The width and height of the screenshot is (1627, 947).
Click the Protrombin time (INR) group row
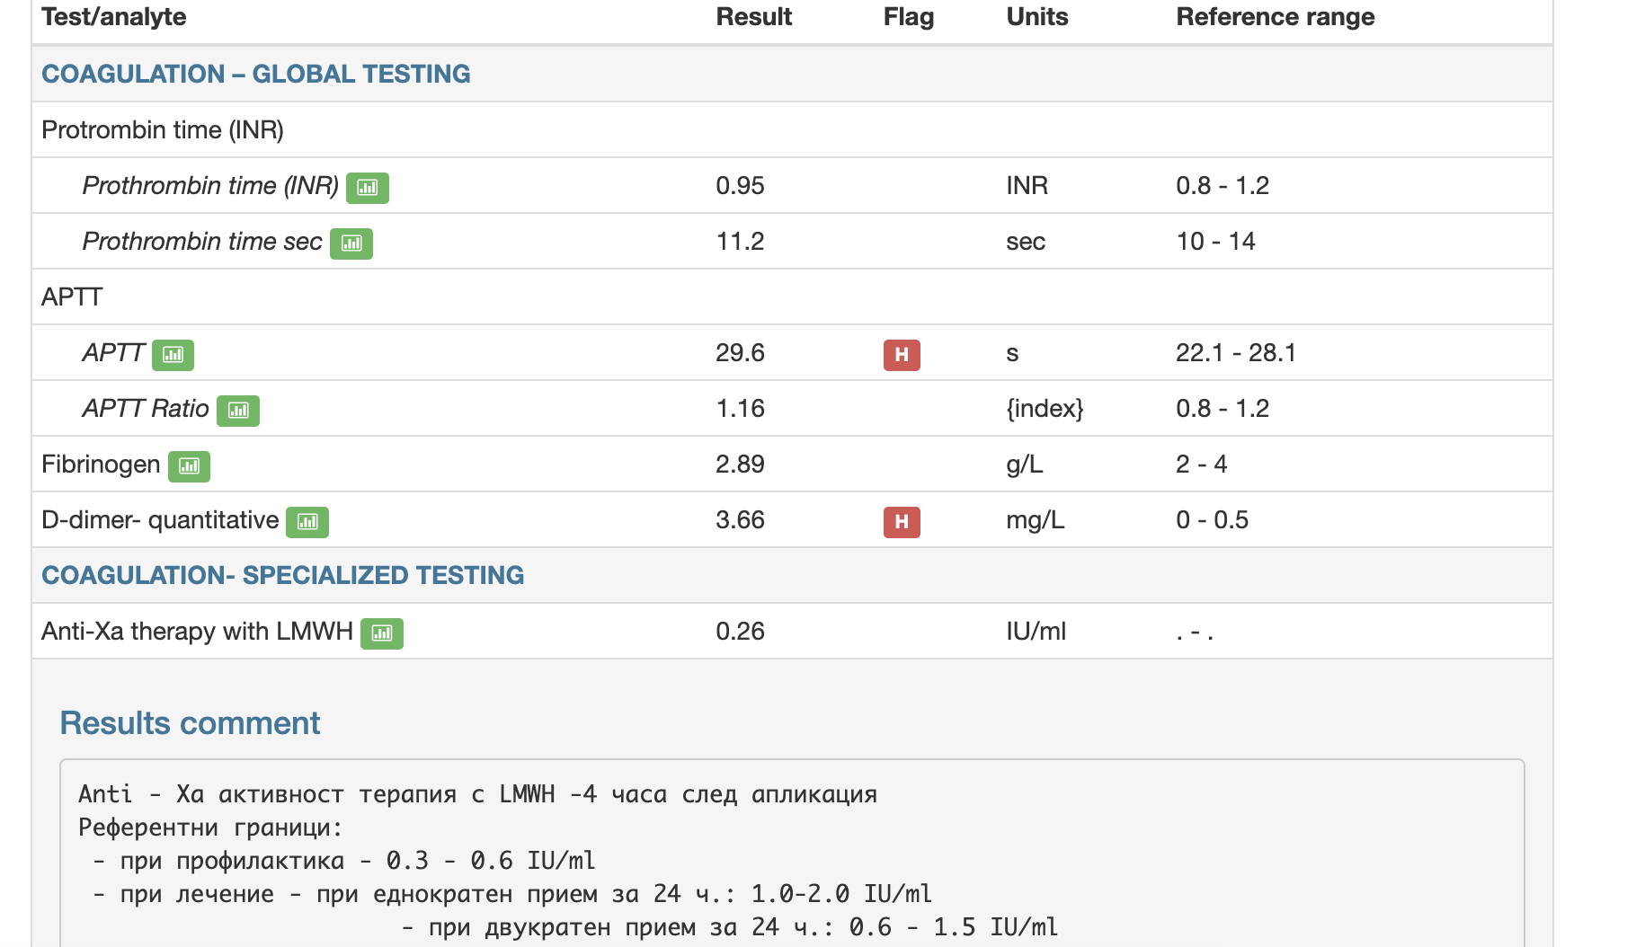coord(792,130)
